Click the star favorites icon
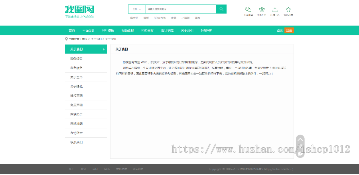The image size is (359, 175). pos(288,10)
